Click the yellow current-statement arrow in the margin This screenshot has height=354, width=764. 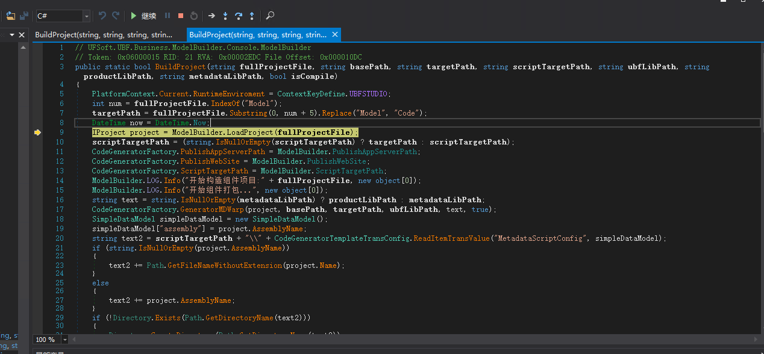tap(37, 132)
